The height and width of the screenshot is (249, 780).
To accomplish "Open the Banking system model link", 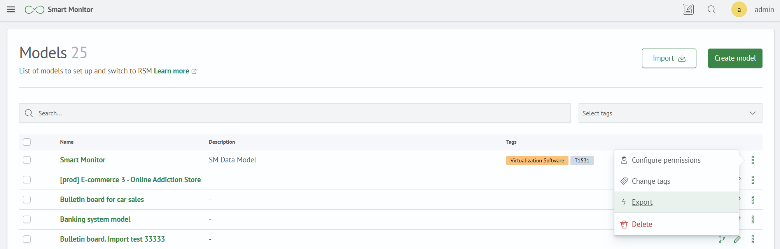I will (x=95, y=219).
